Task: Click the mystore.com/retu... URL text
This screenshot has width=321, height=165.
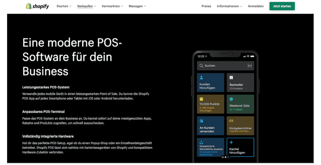Action: click(x=240, y=131)
